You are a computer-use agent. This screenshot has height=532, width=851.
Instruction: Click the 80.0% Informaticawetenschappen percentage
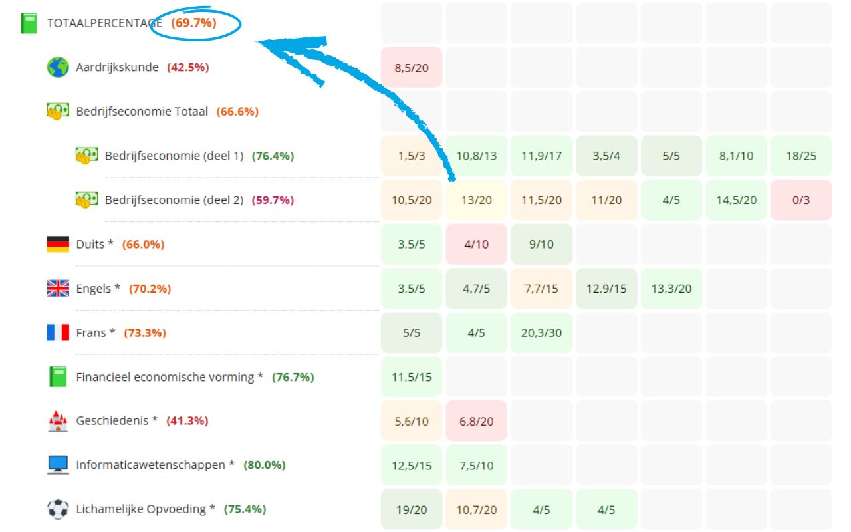(264, 465)
